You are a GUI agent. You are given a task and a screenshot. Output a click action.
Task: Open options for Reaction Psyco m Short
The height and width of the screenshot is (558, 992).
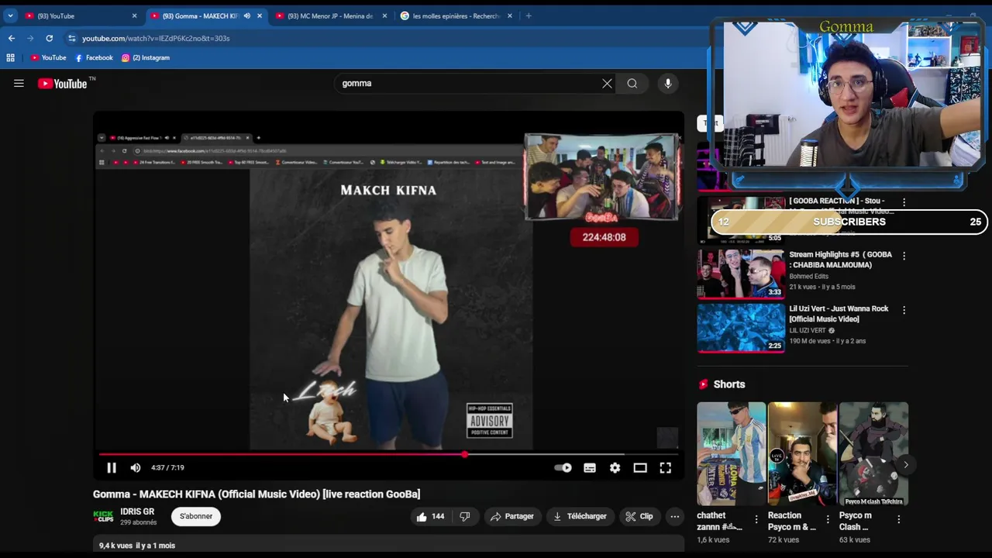828,519
